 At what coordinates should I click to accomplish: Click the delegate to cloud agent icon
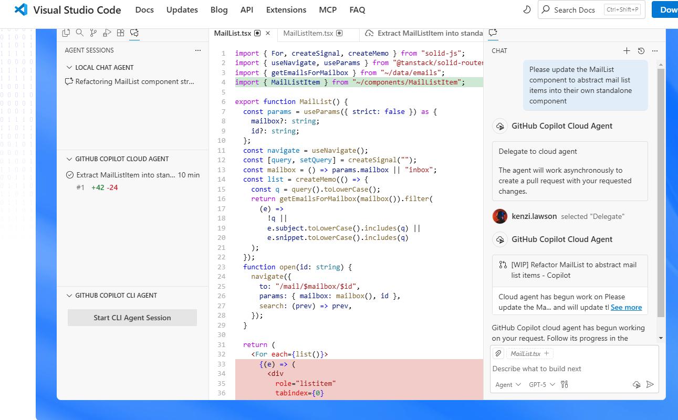[x=637, y=384]
